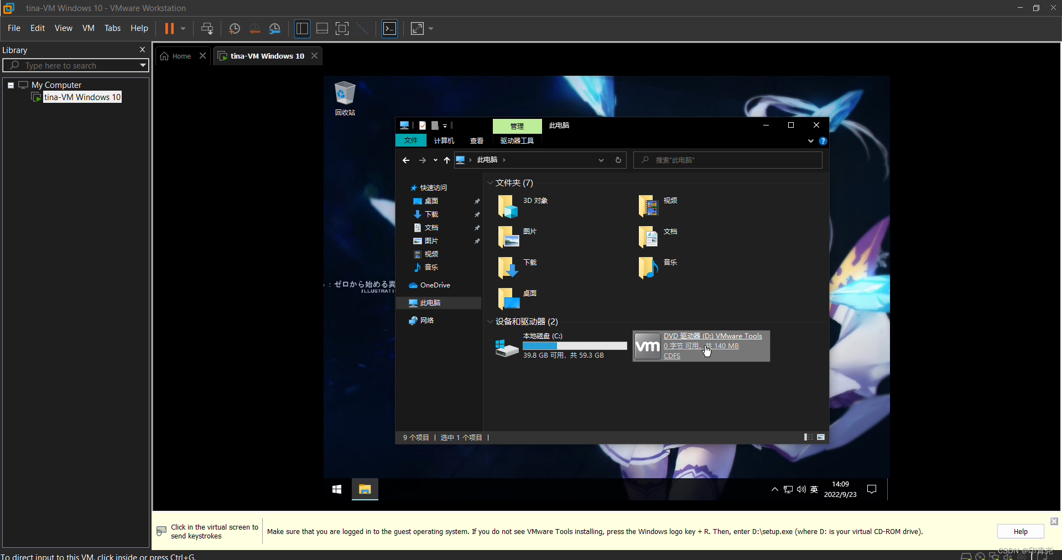Screen dimensions: 1062x560
Task: Collapse the 文件夹 (7) group
Action: tap(490, 183)
